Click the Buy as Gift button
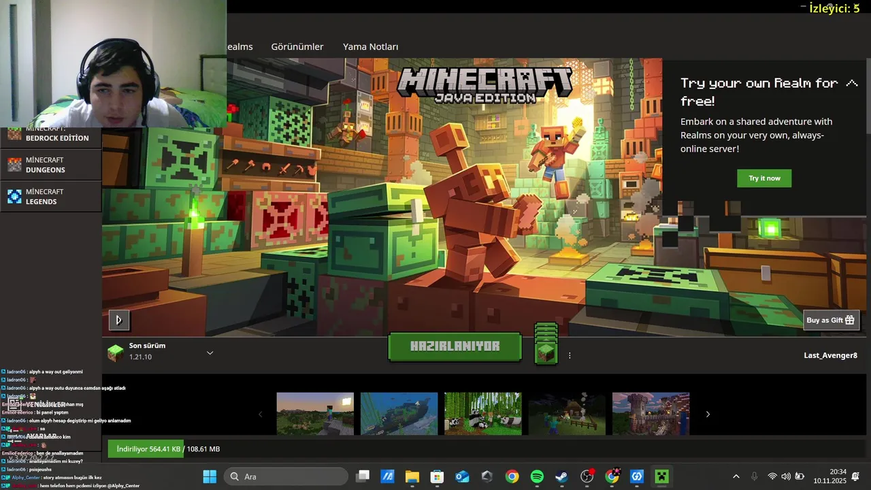 (x=831, y=320)
